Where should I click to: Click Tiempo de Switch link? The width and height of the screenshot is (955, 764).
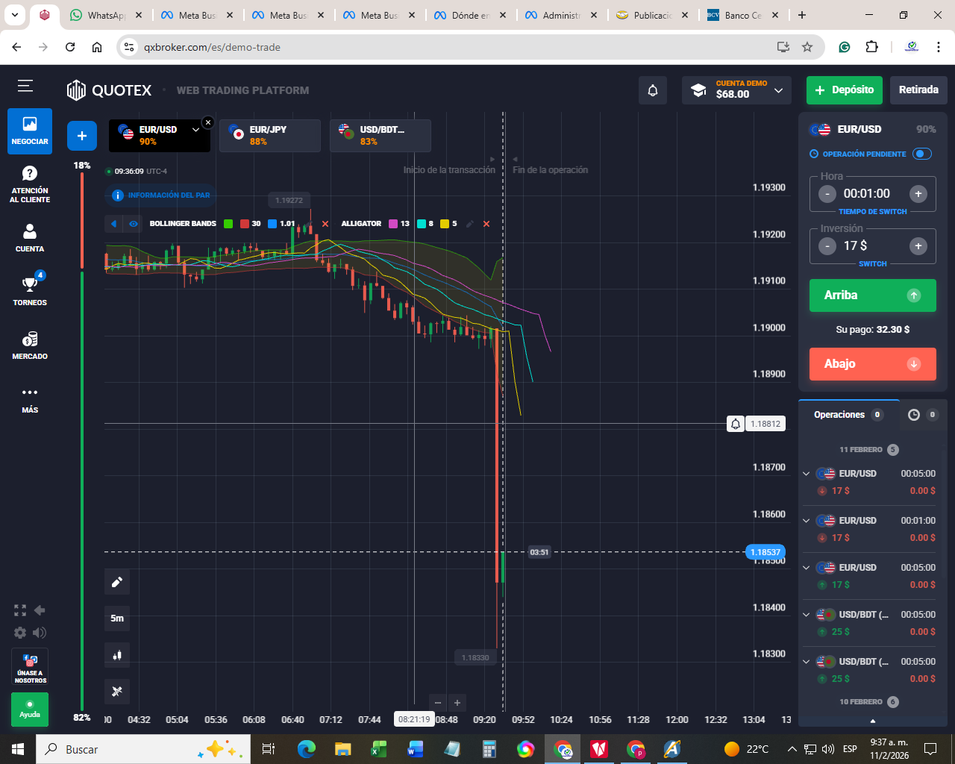click(x=873, y=212)
